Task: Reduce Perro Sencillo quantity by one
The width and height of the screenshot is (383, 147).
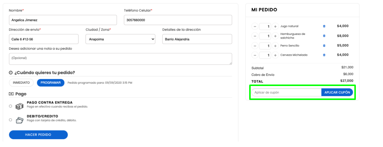Action: point(255,46)
